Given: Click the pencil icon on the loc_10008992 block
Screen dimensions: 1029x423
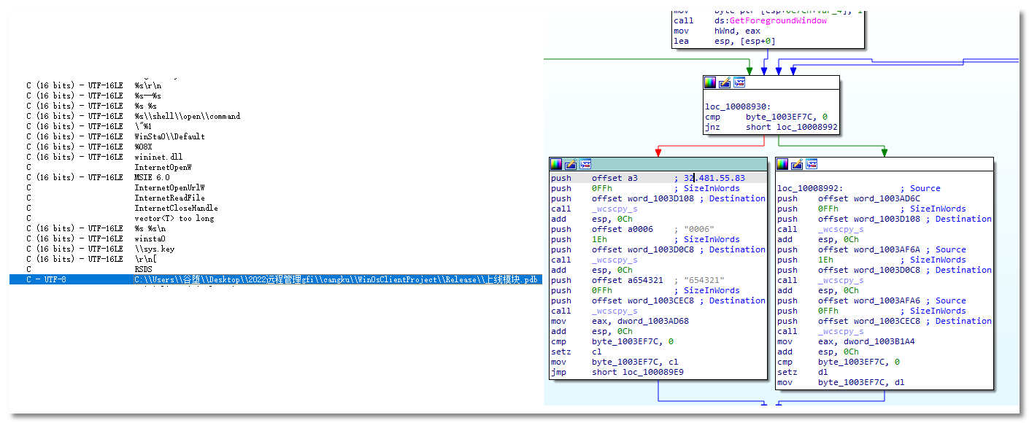Looking at the screenshot, I should (x=797, y=163).
